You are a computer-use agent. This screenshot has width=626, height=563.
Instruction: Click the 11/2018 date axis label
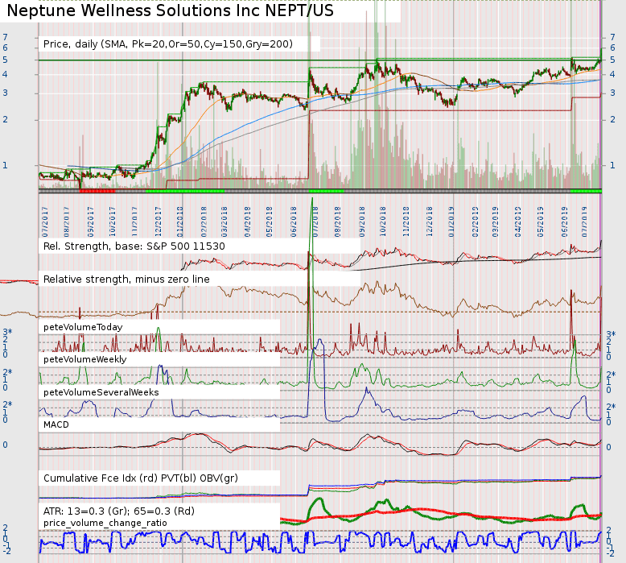[x=406, y=221]
